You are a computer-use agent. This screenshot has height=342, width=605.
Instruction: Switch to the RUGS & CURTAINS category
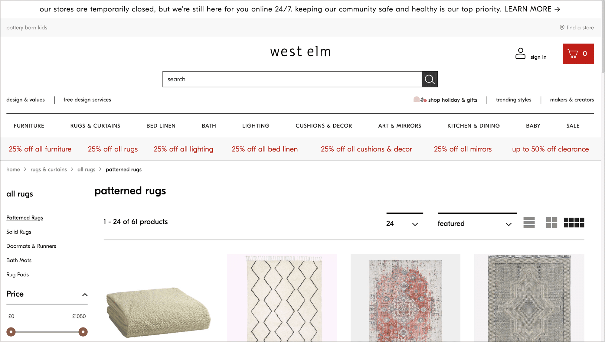[x=95, y=126]
